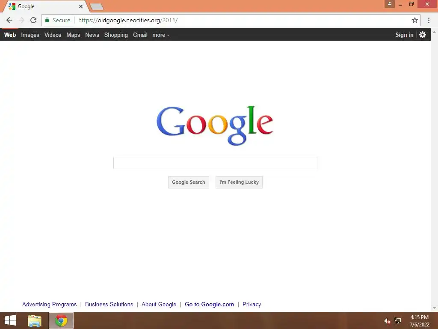Click the Google favicon on the tab
Image resolution: width=438 pixels, height=329 pixels.
point(12,6)
